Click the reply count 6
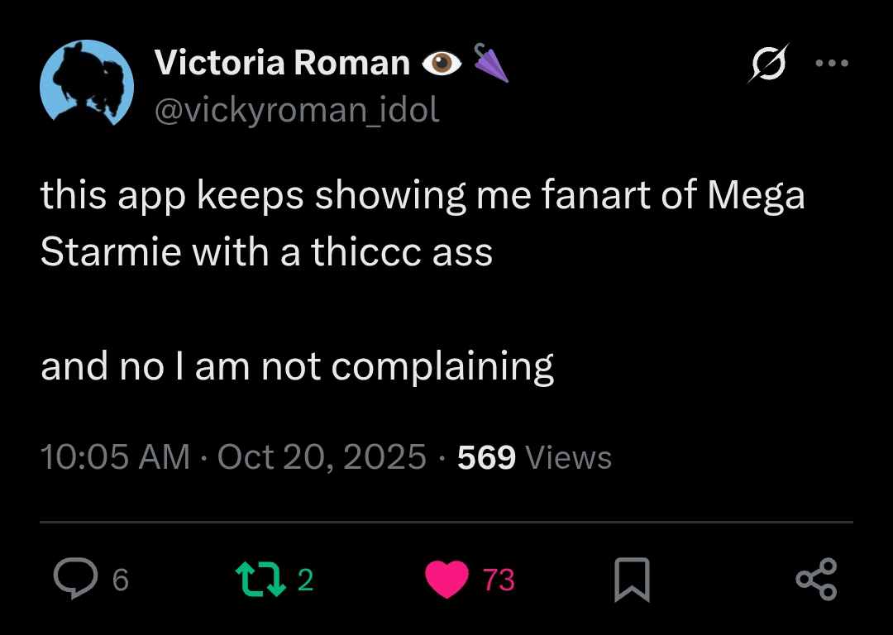This screenshot has height=635, width=893. point(121,580)
